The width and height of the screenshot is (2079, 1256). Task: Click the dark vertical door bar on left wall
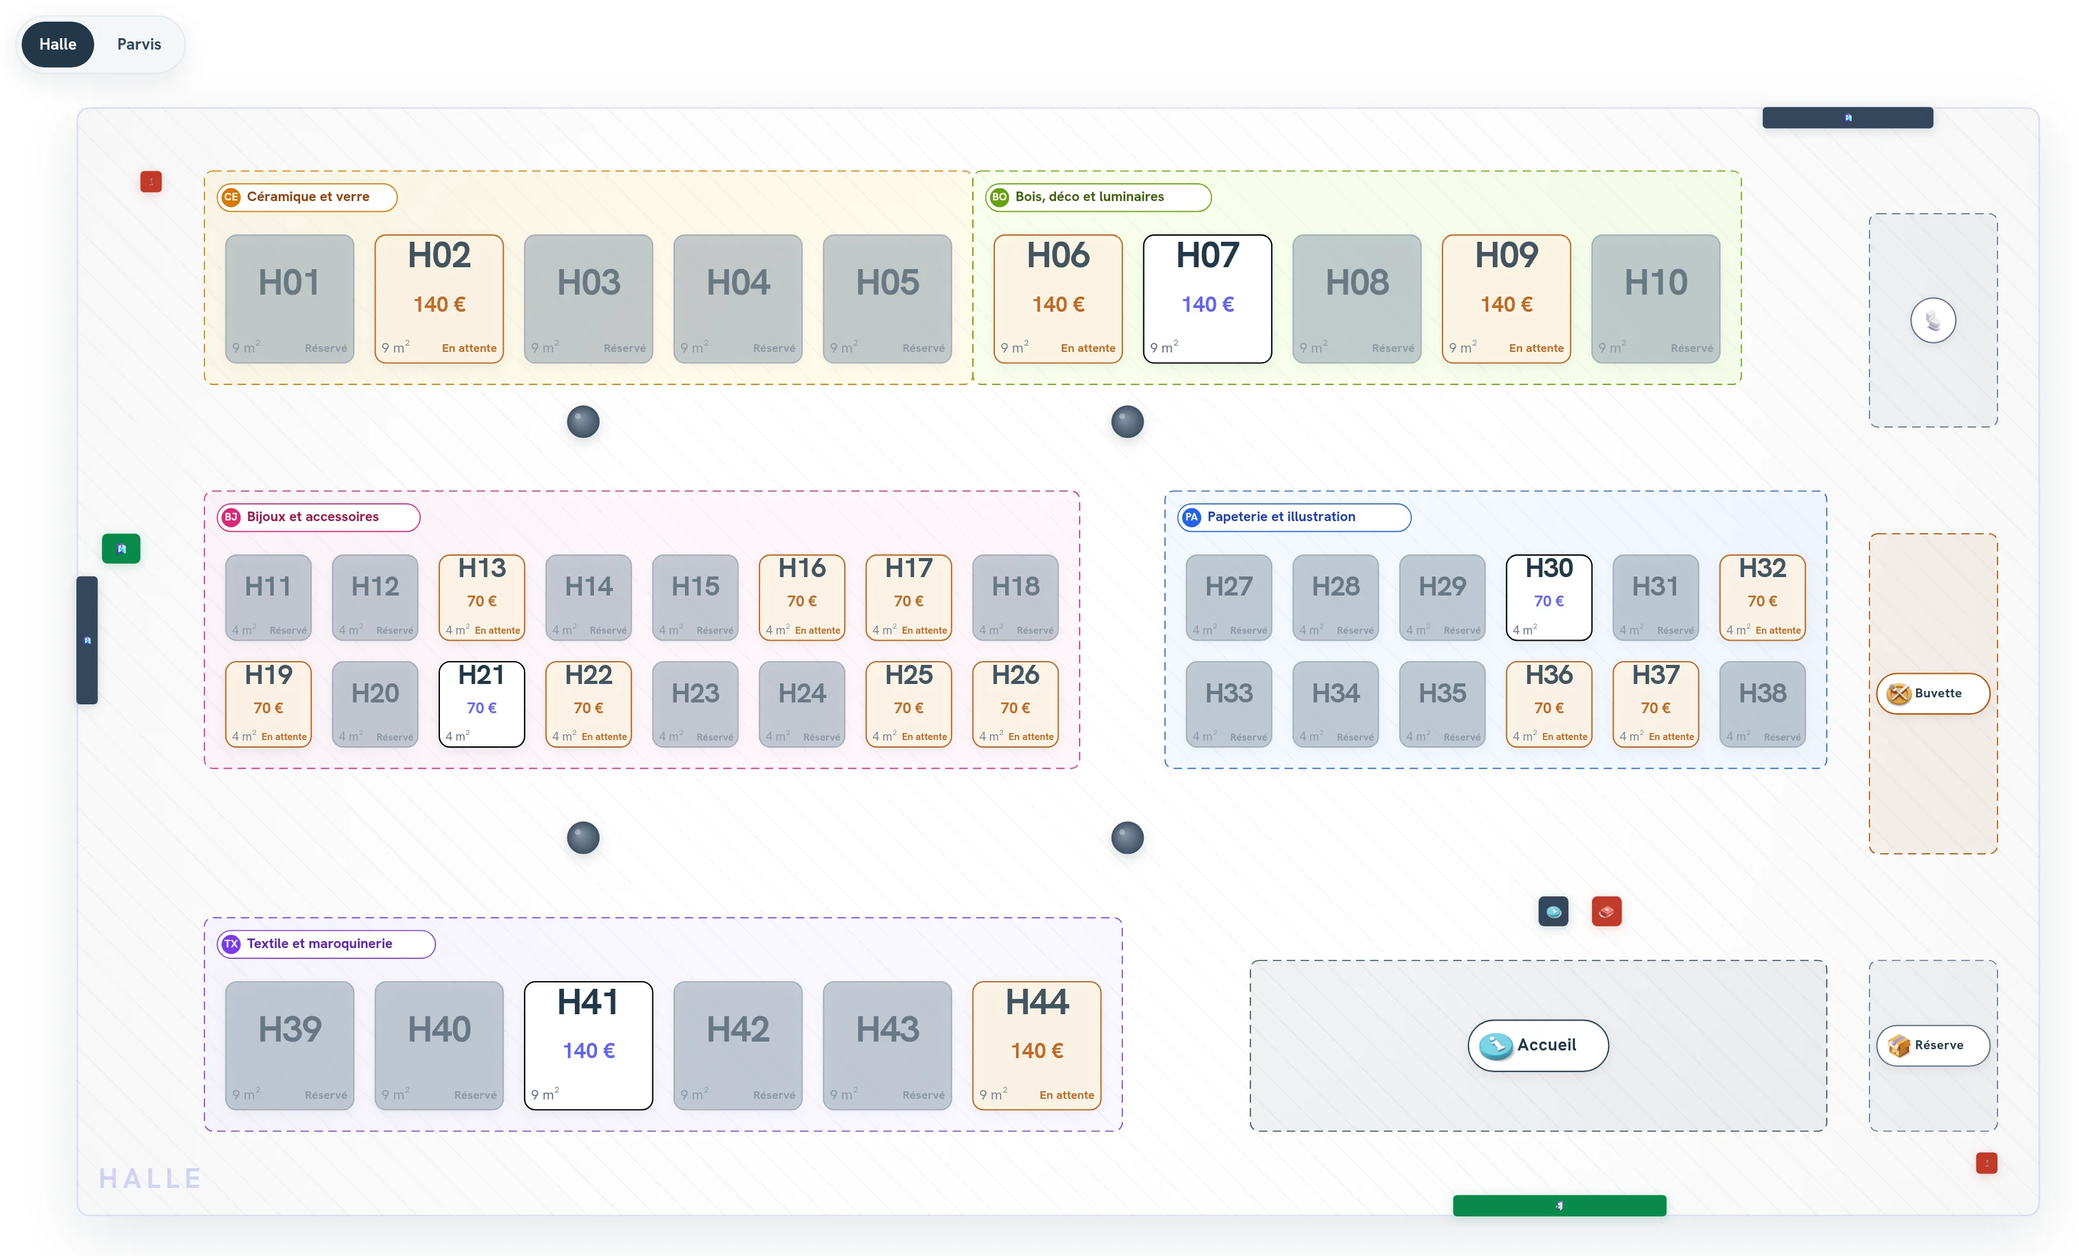[87, 640]
